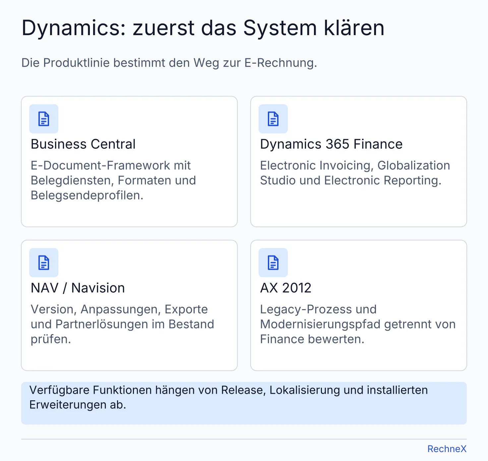Click the document icon above AX 2012

coord(273,263)
